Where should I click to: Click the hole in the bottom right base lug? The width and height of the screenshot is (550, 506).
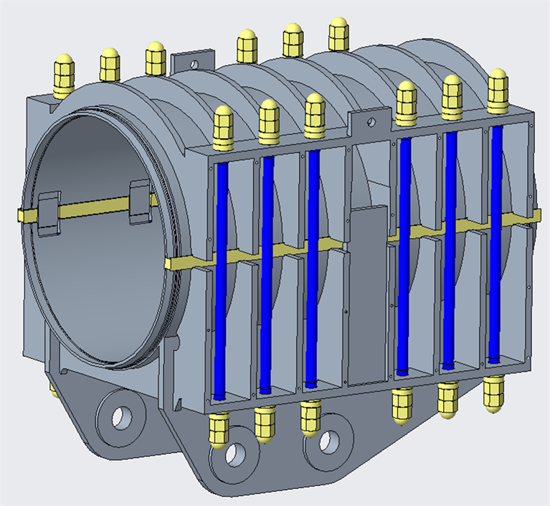point(328,440)
